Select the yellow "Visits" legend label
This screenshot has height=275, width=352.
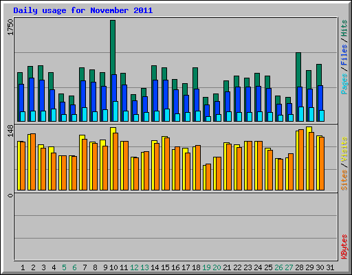344,149
